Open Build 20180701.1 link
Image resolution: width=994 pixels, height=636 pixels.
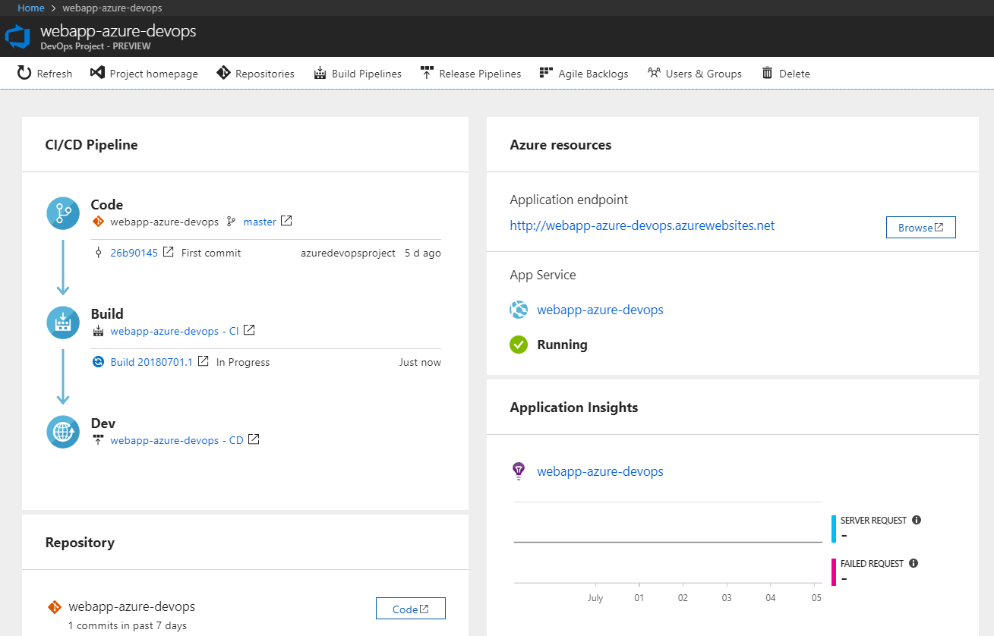point(152,362)
